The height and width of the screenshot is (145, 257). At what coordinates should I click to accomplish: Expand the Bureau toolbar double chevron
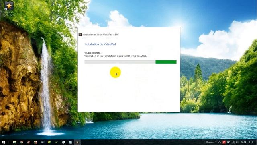(x=216, y=141)
